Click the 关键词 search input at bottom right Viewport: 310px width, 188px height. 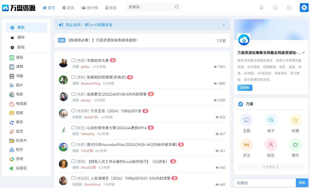pyautogui.click(x=264, y=183)
